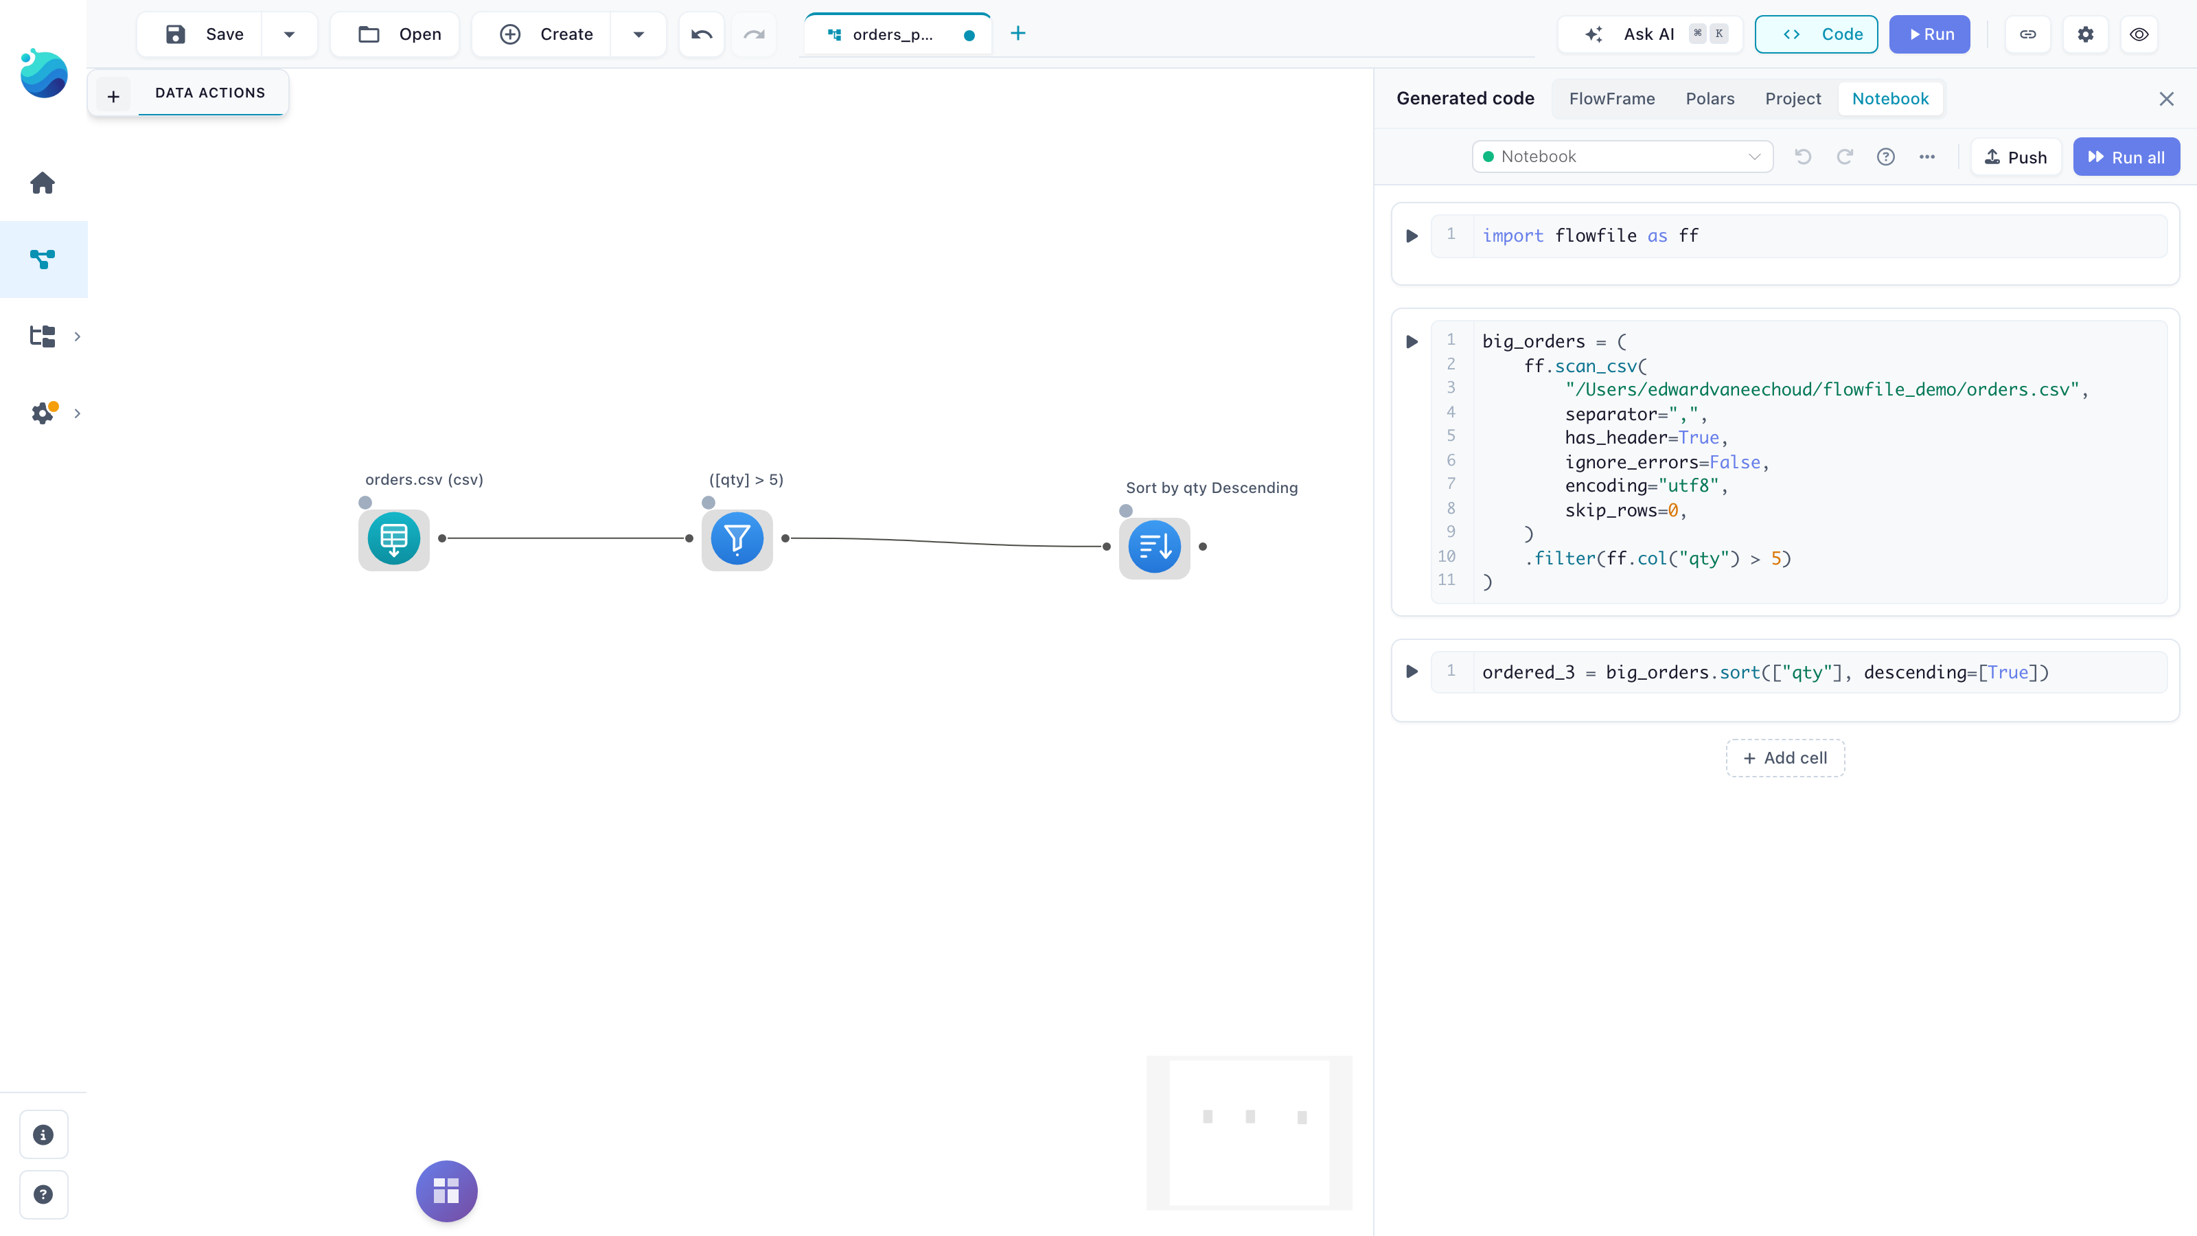Run the ordered_3 sort cell
This screenshot has height=1236, width=2197.
[x=1412, y=672]
